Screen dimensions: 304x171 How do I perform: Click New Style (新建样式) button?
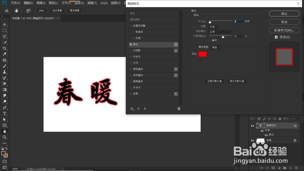coord(284,30)
